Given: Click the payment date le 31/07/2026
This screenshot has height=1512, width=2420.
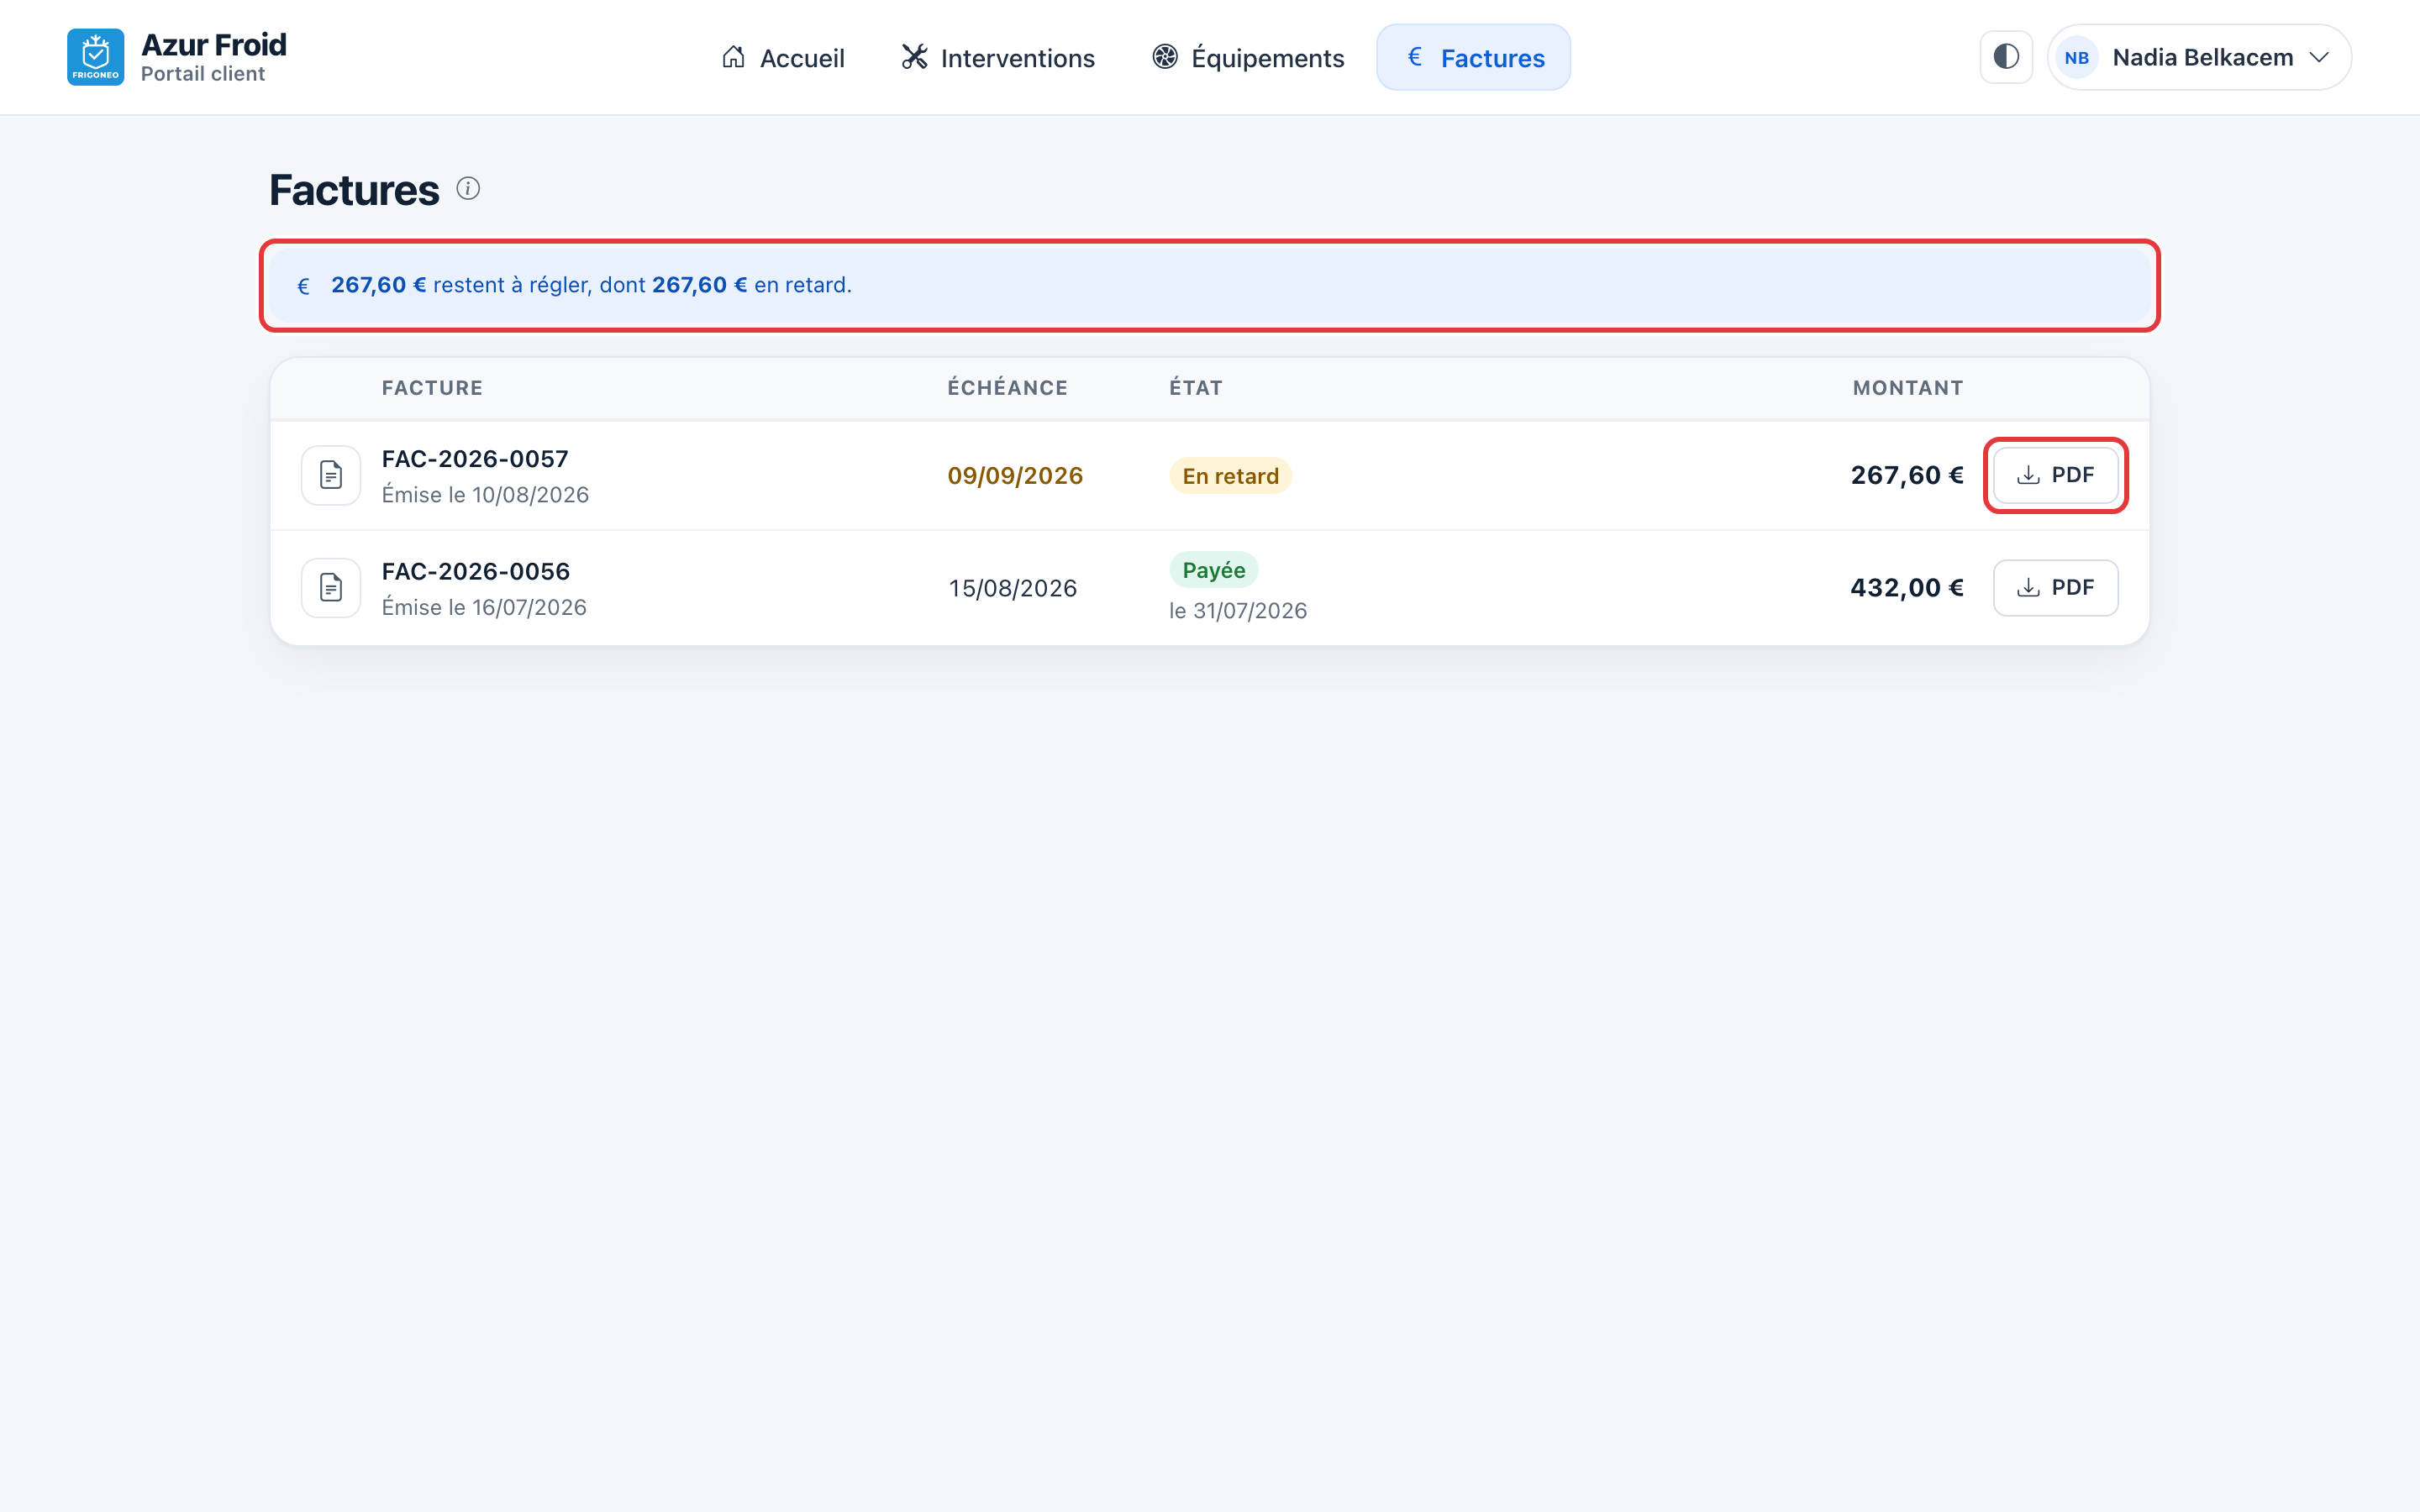Looking at the screenshot, I should (x=1238, y=611).
